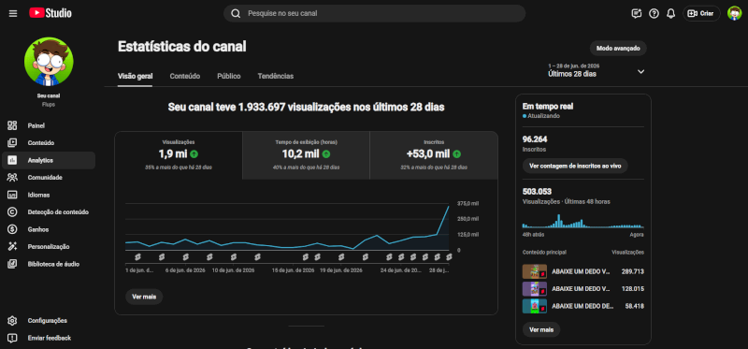Click Ver mais under the main chart

point(144,297)
